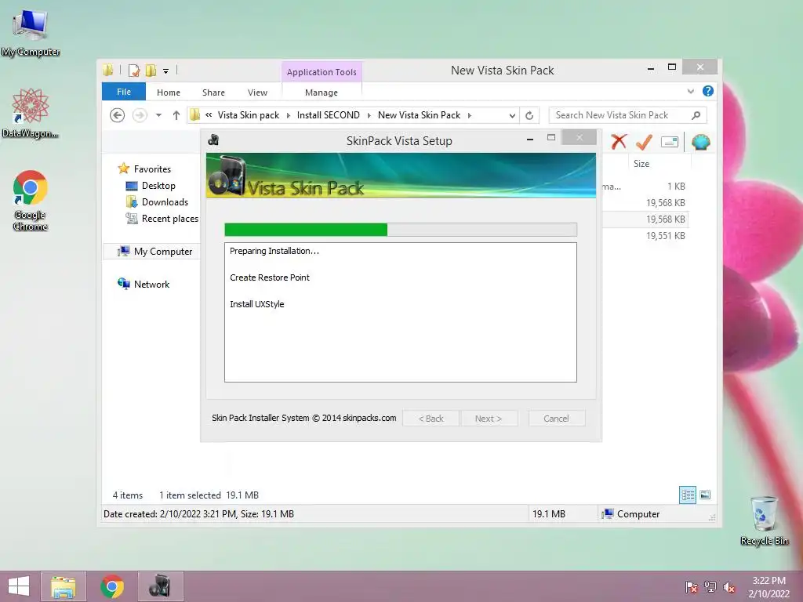The image size is (803, 602).
Task: Refresh the New Vista Skin Pack folder
Action: click(x=529, y=116)
